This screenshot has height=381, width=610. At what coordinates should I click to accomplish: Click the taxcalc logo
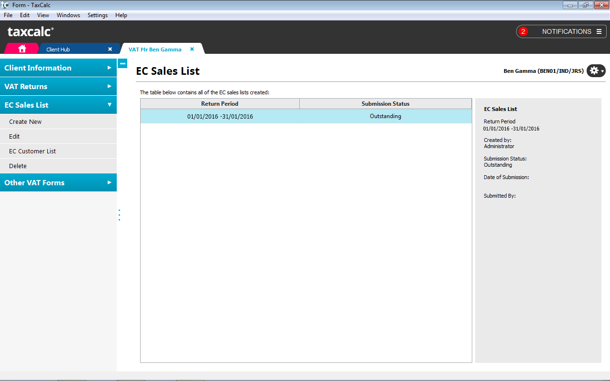pos(30,32)
